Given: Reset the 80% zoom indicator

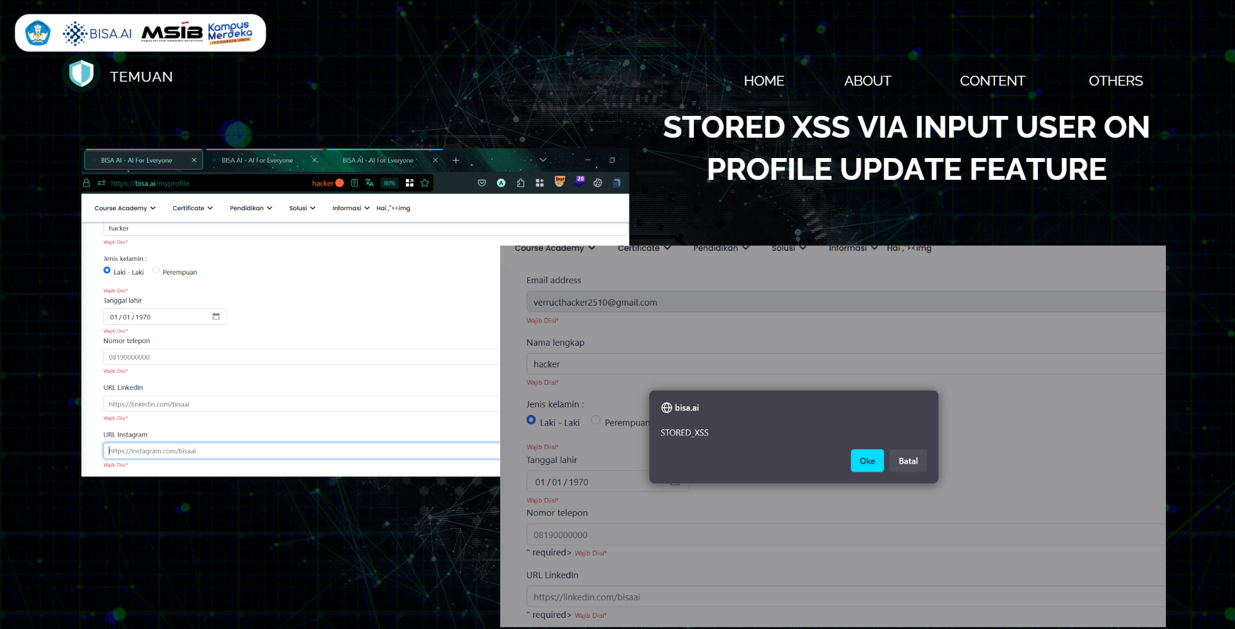Looking at the screenshot, I should (389, 183).
